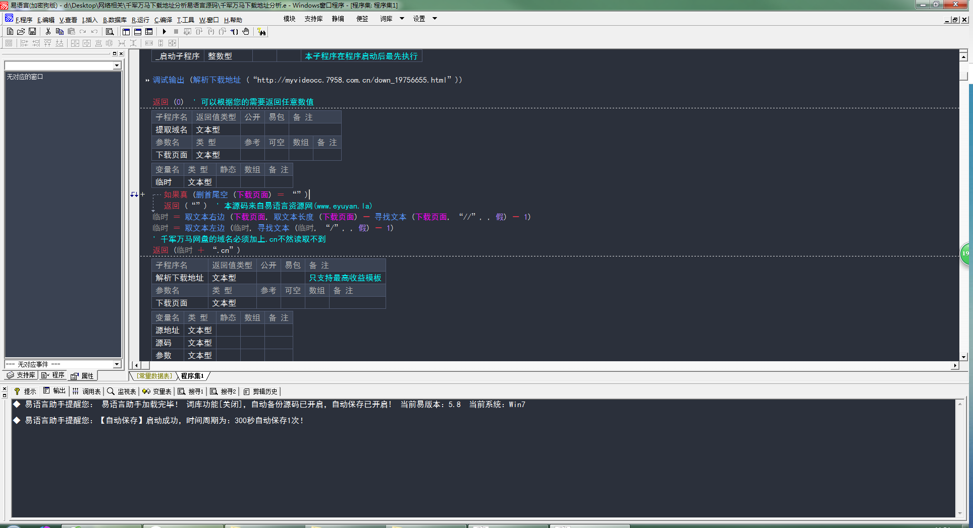Click the align-left form toolbar icon
This screenshot has width=973, height=528.
click(24, 43)
